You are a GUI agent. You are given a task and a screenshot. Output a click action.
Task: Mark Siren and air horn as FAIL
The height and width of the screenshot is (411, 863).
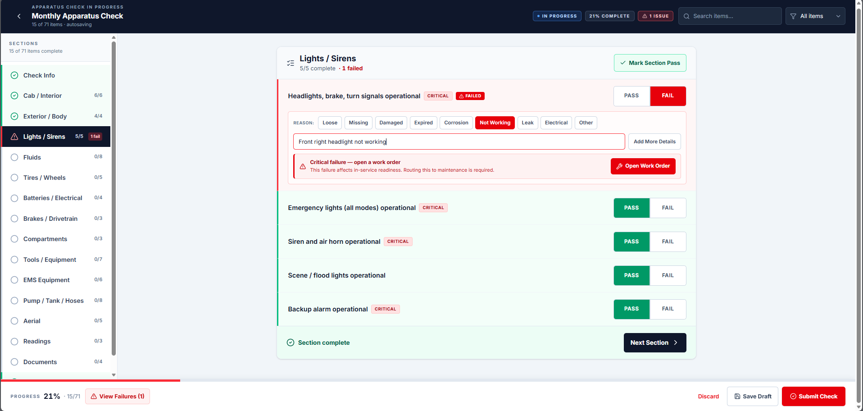click(x=668, y=242)
